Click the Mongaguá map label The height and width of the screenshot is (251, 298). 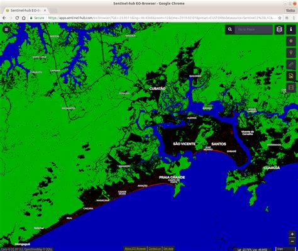tap(23, 244)
